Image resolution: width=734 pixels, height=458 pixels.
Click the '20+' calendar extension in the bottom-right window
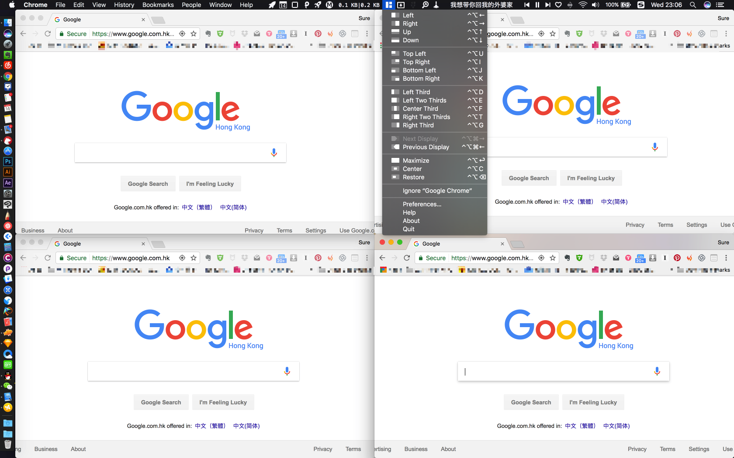640,258
